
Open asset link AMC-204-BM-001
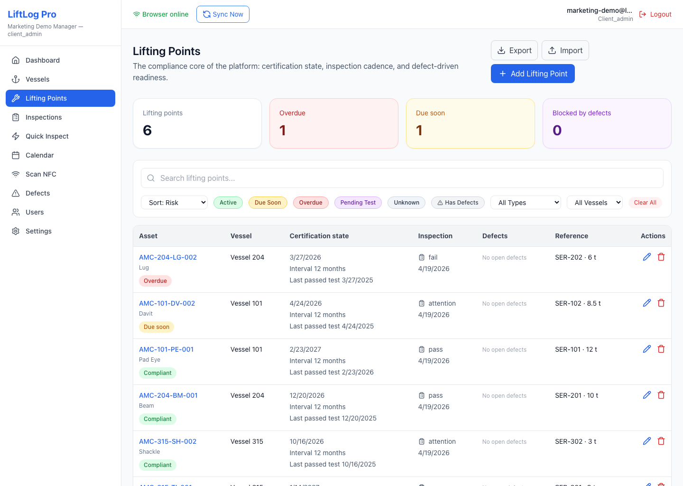(168, 395)
